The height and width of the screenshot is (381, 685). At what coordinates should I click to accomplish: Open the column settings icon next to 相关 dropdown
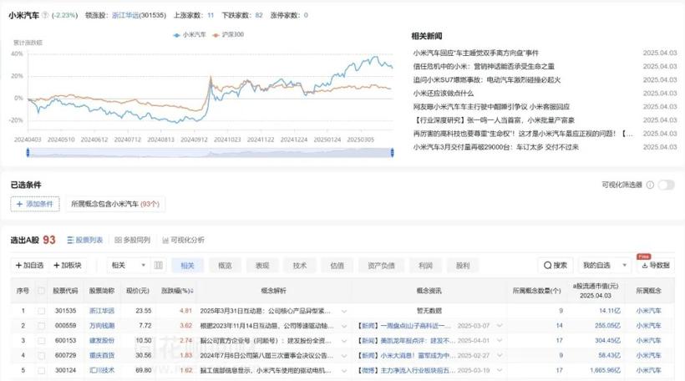(159, 266)
